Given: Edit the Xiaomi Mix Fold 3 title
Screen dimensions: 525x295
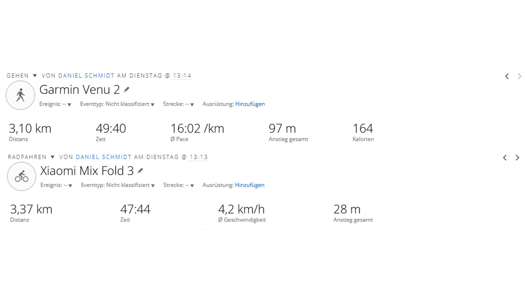Looking at the screenshot, I should (140, 171).
